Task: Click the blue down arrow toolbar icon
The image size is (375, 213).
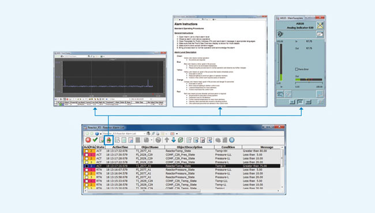Action: pyautogui.click(x=174, y=140)
